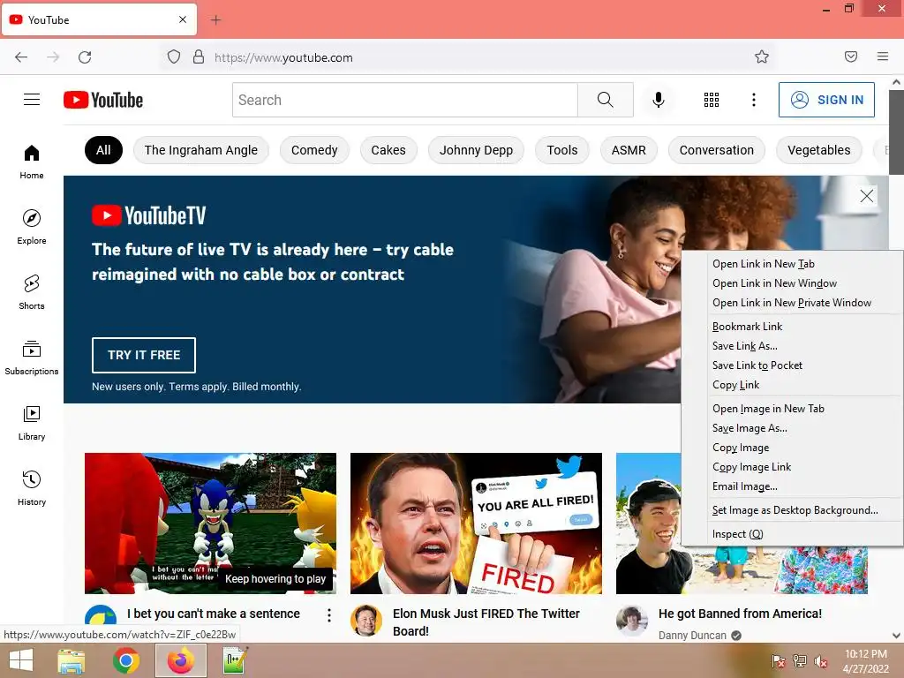
Task: Choose Bookmark Link
Action: (747, 327)
